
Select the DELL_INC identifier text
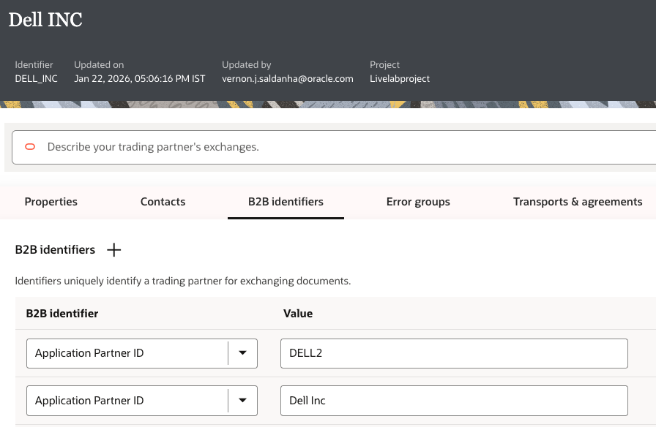36,78
